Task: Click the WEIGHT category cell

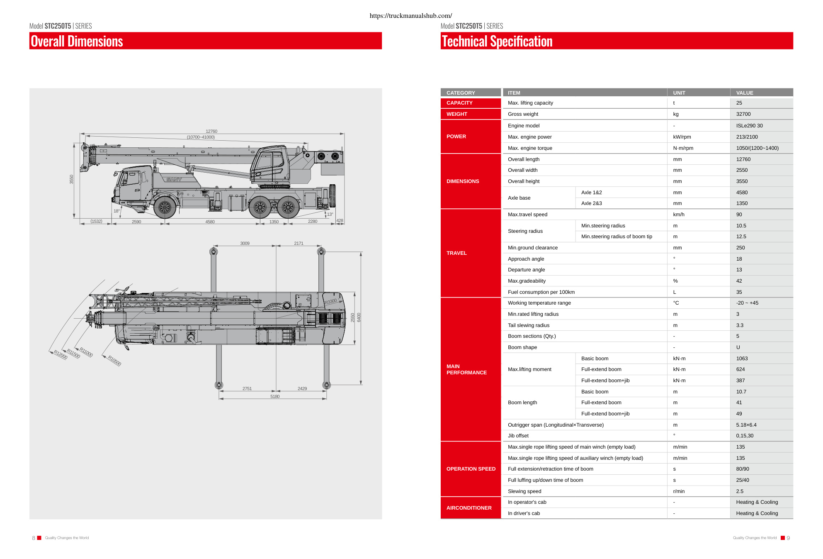Action: [x=471, y=114]
